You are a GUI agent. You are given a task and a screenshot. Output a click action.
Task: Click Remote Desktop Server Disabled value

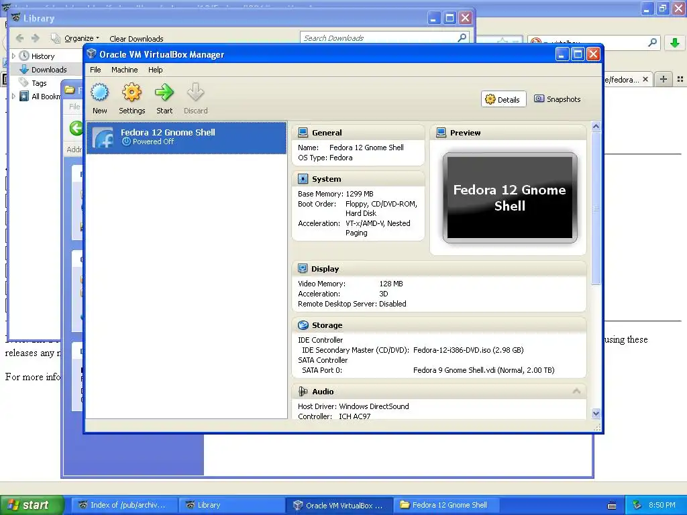point(392,304)
